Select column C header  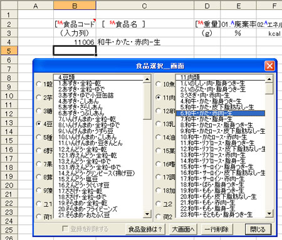145,6
